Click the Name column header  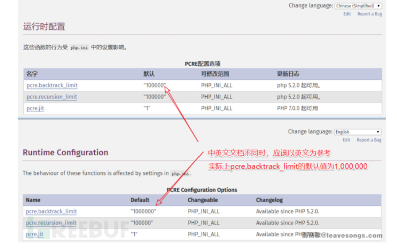(x=33, y=200)
